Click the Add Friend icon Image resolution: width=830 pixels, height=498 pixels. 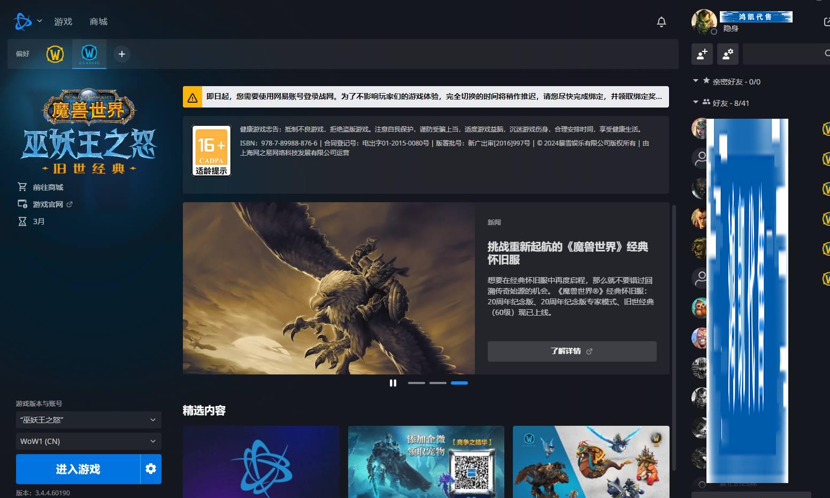[702, 54]
